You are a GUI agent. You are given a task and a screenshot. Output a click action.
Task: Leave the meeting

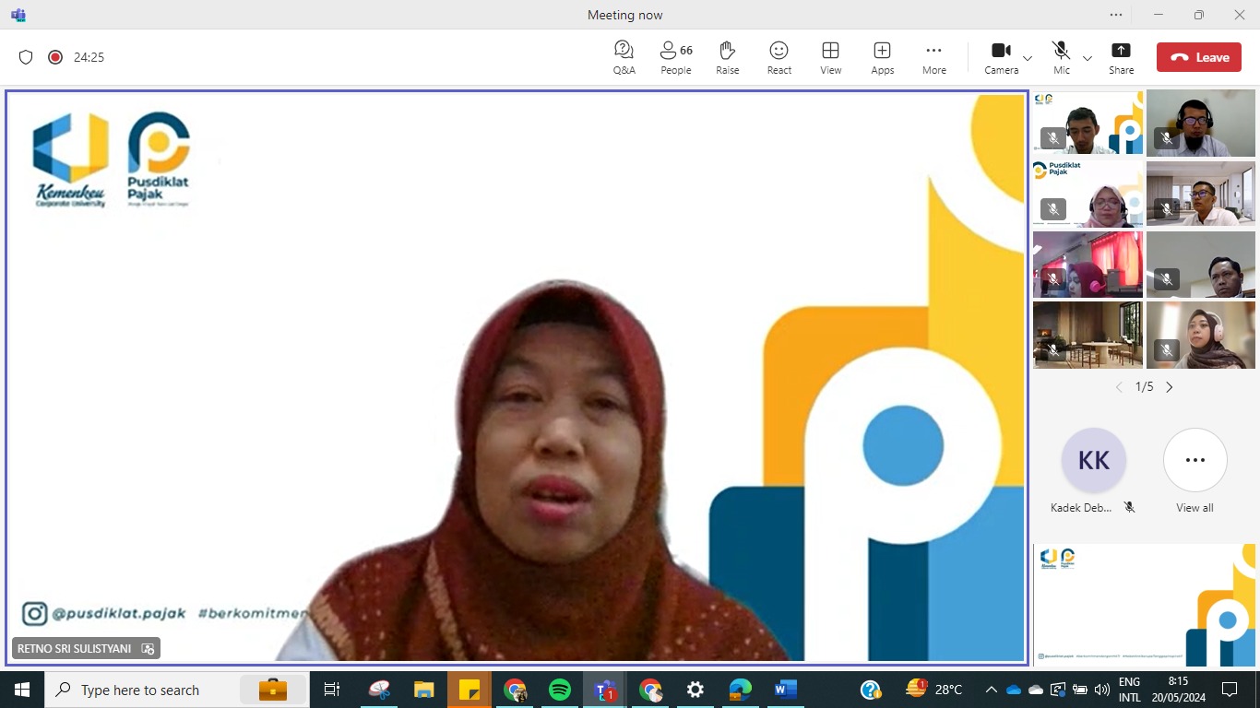[1199, 56]
